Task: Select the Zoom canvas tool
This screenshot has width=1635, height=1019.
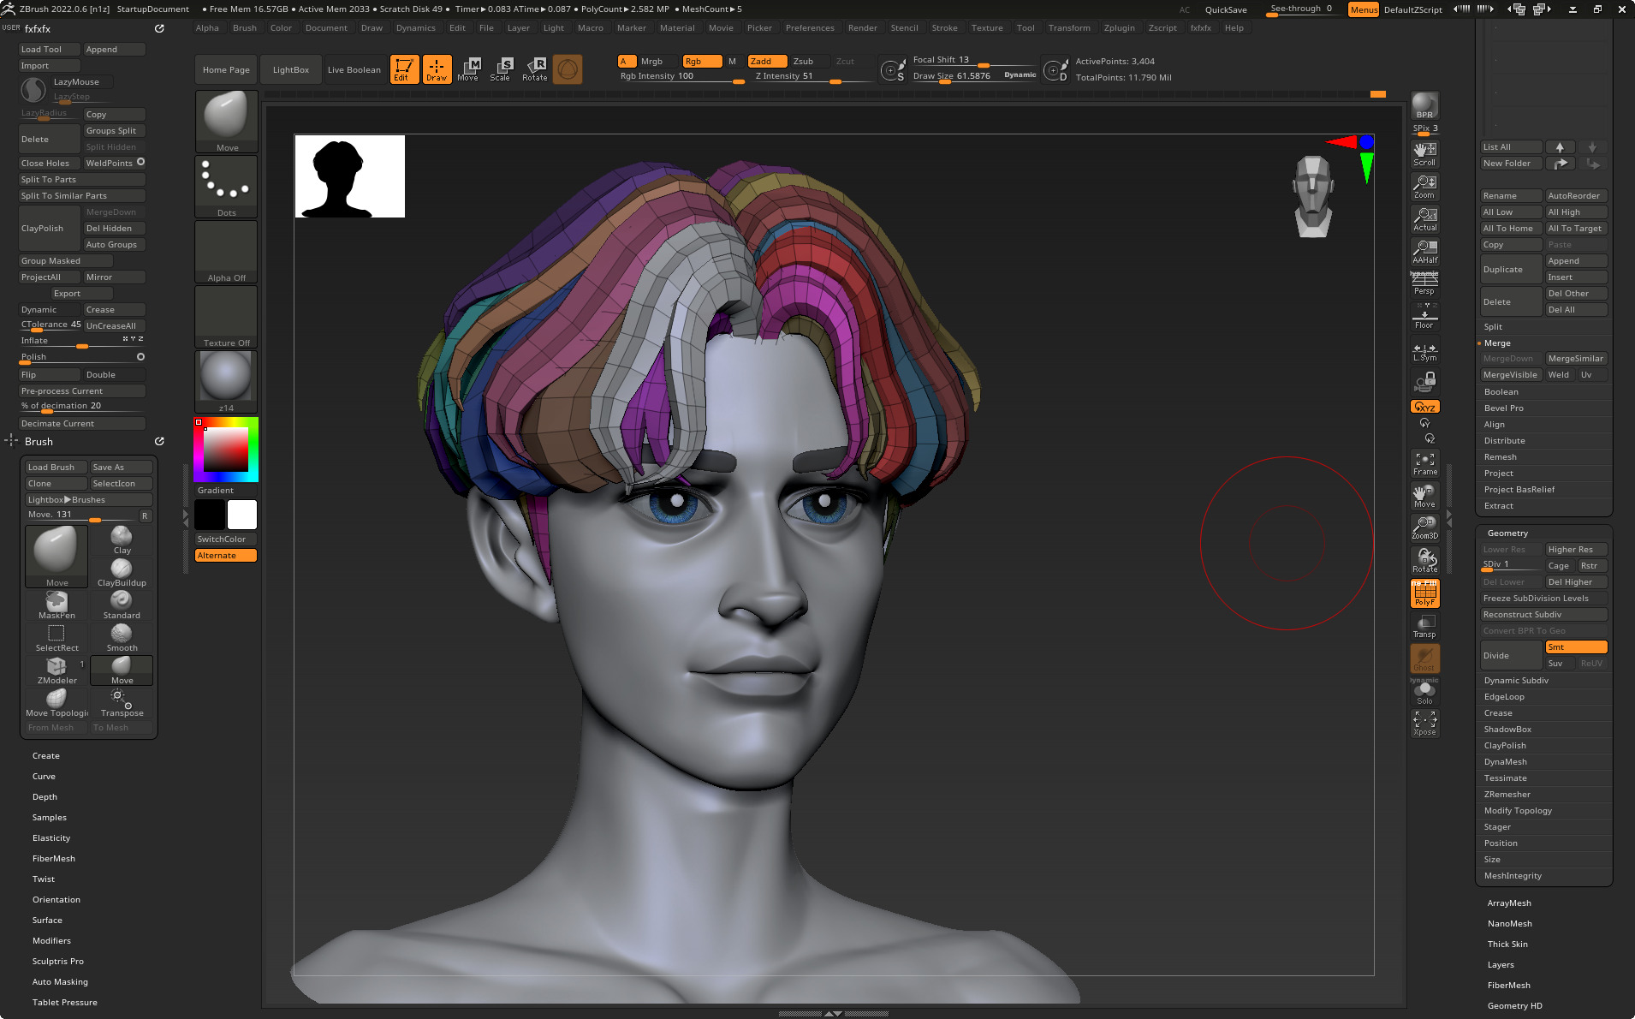Action: point(1424,187)
